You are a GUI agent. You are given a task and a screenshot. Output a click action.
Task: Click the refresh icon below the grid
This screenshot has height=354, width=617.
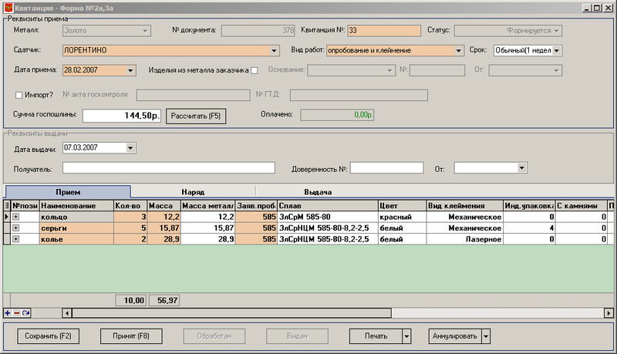(25, 312)
